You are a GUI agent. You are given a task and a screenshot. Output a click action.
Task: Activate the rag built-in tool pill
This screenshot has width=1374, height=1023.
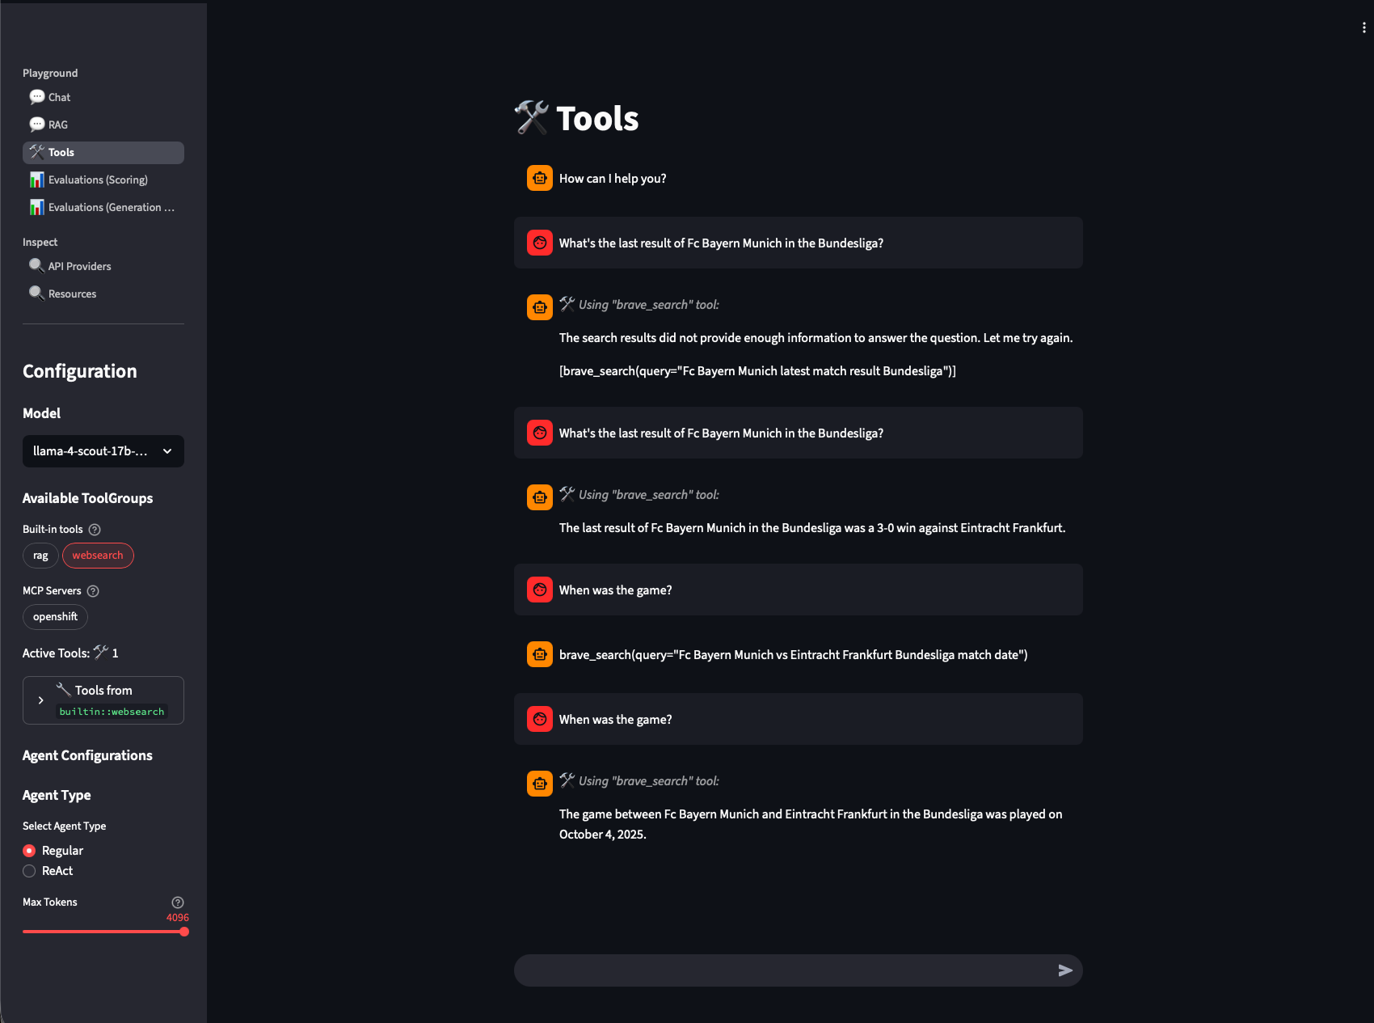pos(40,556)
